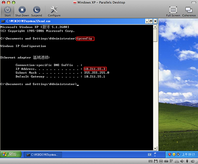Restore down the cmd.exe window
Image resolution: width=198 pixels, height=164 pixels.
click(x=151, y=21)
